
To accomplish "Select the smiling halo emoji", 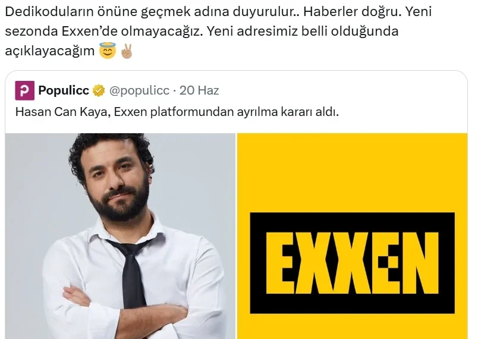I will 108,51.
